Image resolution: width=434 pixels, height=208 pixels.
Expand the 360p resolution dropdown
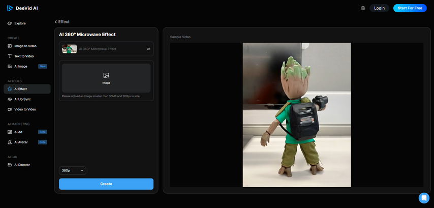72,170
